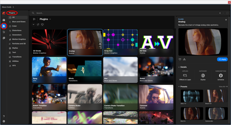This screenshot has height=125, width=231.
Task: Collapse the Details section
Action: point(179,67)
